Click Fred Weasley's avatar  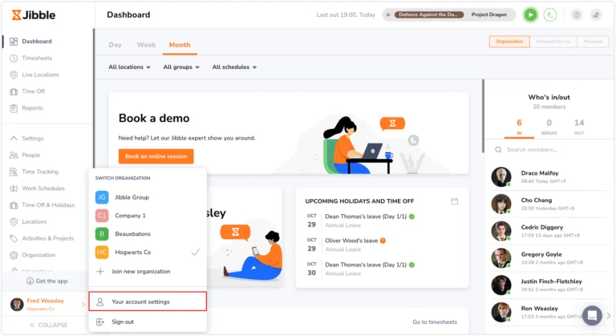click(17, 305)
